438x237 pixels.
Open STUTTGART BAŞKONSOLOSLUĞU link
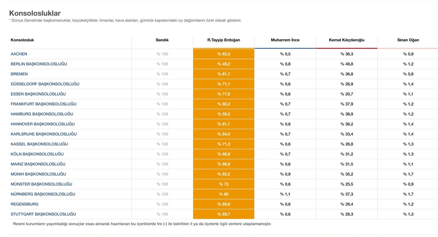point(43,214)
